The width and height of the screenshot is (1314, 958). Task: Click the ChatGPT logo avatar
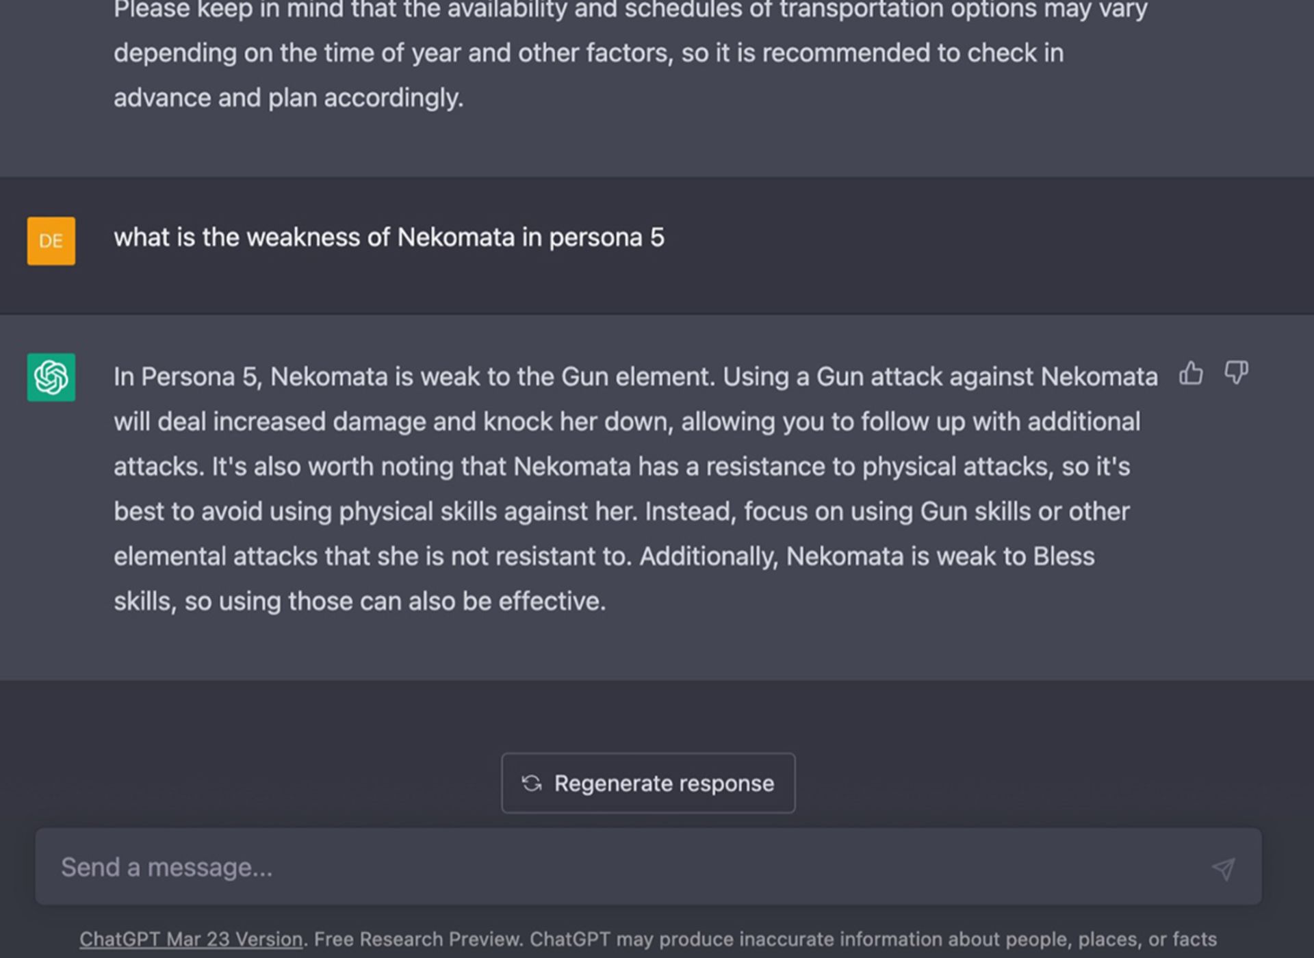click(x=51, y=377)
